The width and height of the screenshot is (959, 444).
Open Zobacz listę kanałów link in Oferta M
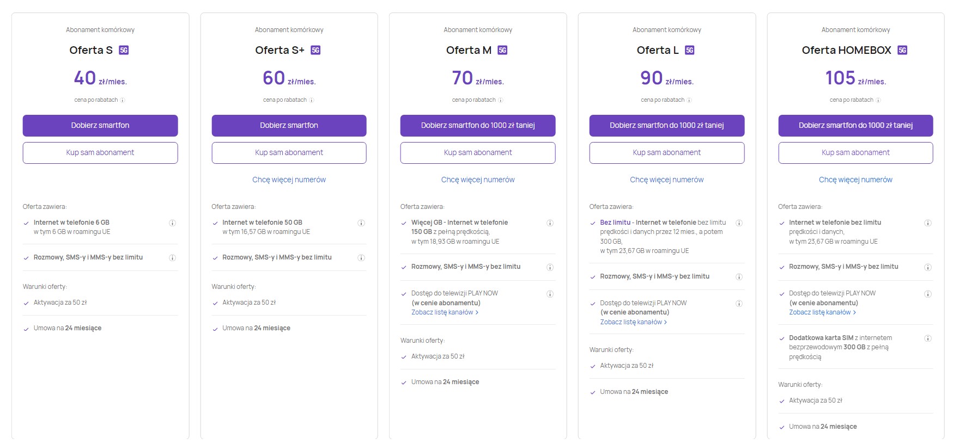click(445, 312)
